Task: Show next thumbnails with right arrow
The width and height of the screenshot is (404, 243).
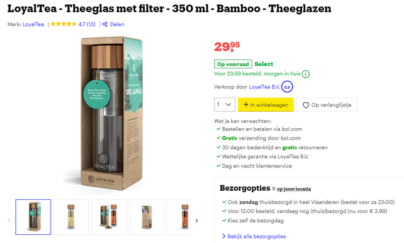Action: (197, 220)
